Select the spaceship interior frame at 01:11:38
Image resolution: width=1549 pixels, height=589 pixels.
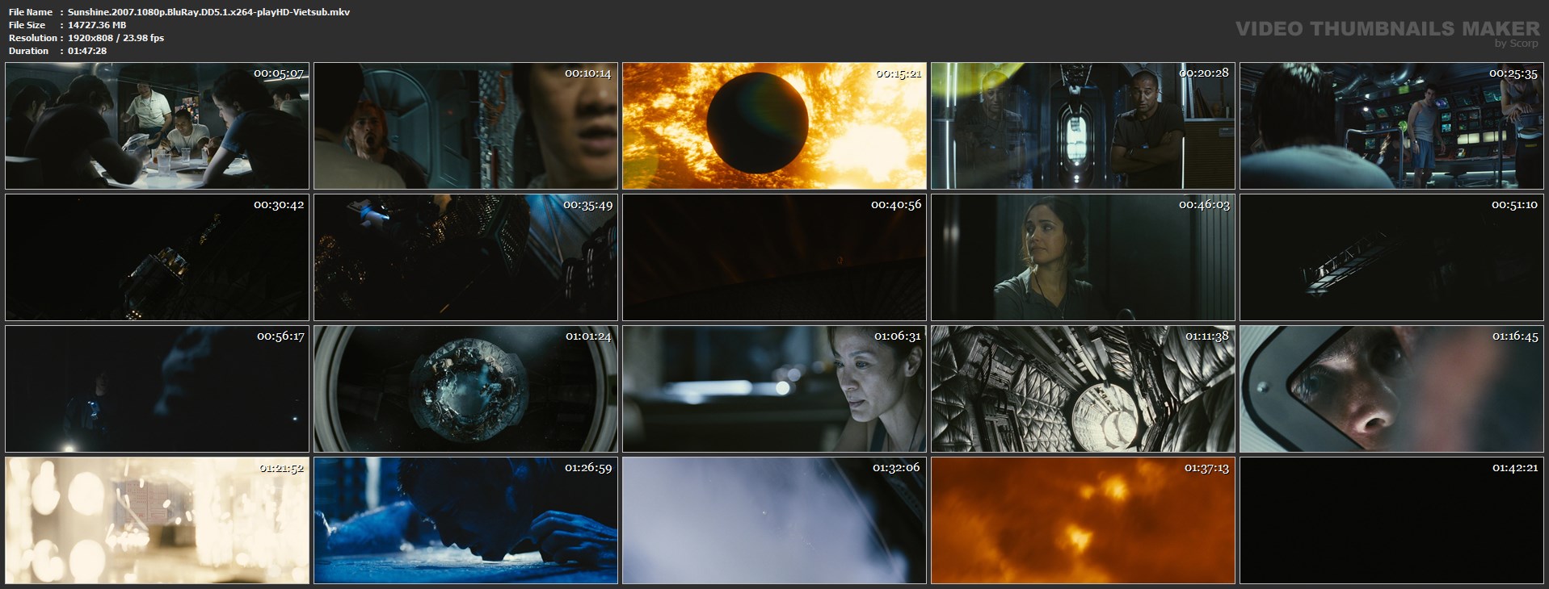1084,390
